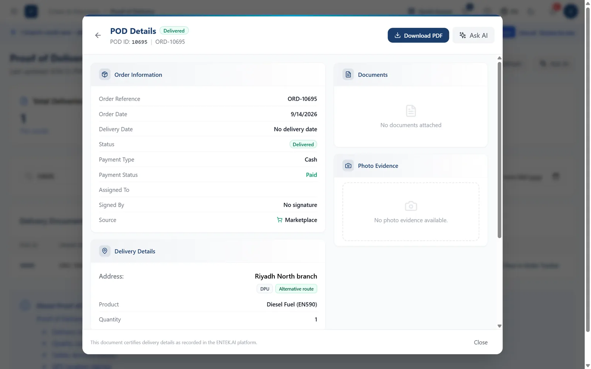Close the POD Details dialog

(481, 342)
